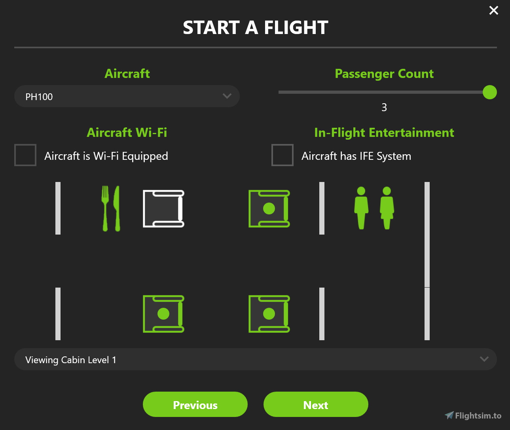Select the male and female lavatory icon
This screenshot has width=510, height=430.
[x=373, y=208]
